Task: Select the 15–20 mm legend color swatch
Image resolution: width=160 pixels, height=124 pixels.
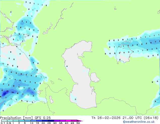Action: [x=39, y=121]
